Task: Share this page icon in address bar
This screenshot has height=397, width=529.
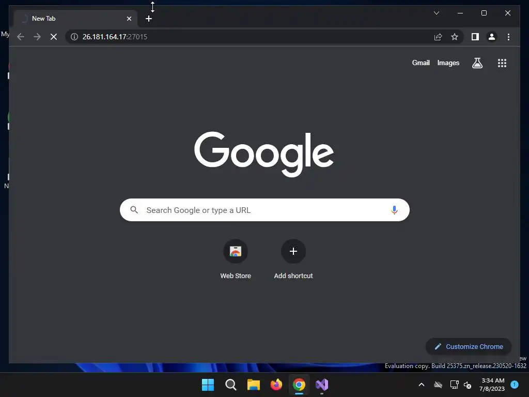Action: pyautogui.click(x=438, y=37)
